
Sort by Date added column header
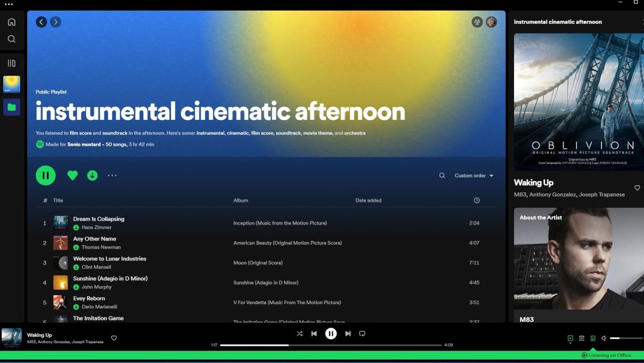coord(369,200)
